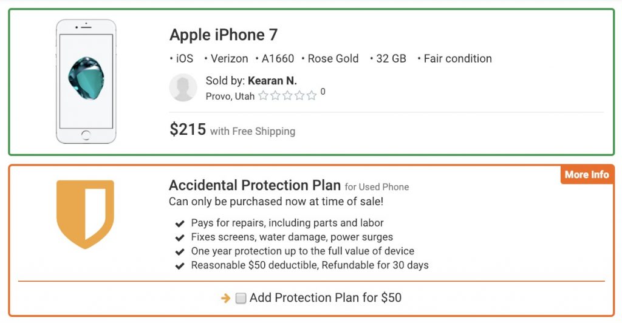The height and width of the screenshot is (323, 622).
Task: Click the iPhone 7 product image
Action: (x=86, y=81)
